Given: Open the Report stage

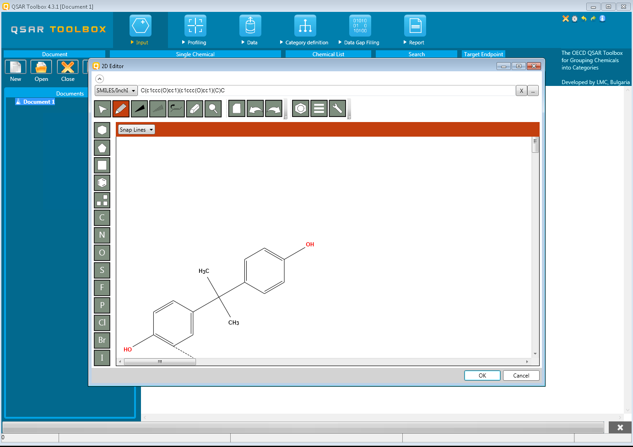Looking at the screenshot, I should (415, 30).
